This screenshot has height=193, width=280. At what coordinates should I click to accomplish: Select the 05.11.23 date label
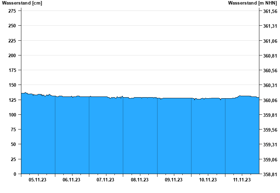click(x=37, y=180)
